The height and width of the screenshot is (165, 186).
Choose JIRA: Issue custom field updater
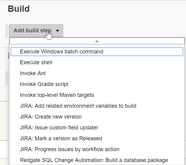click(x=59, y=128)
